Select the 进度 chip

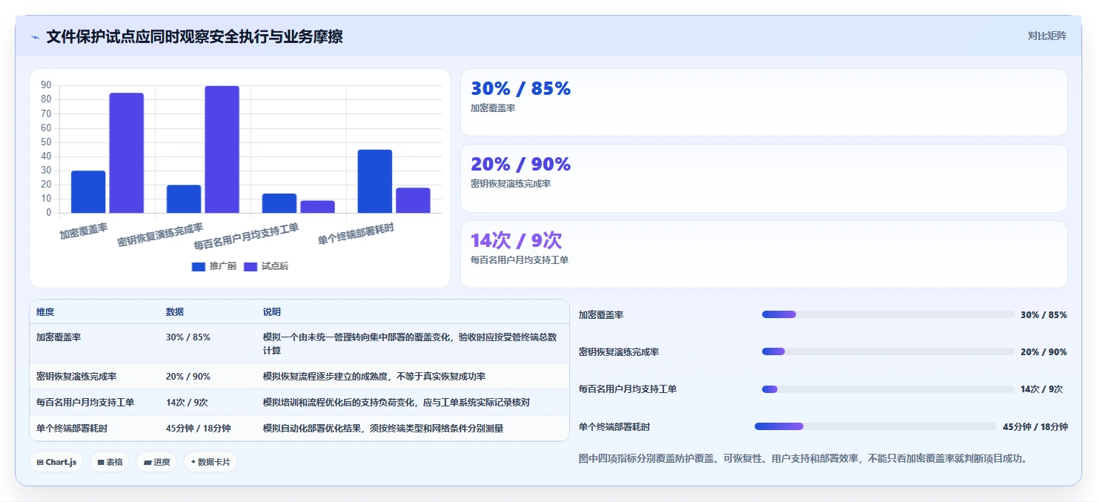(156, 462)
